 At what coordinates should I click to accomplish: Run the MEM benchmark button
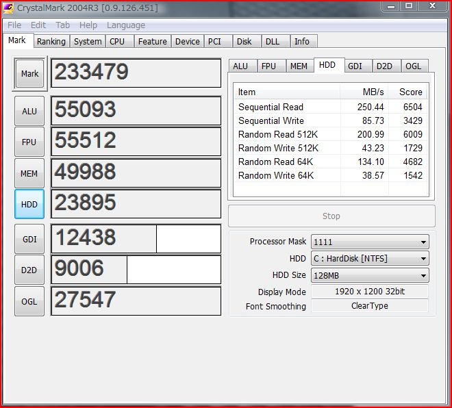click(x=29, y=173)
